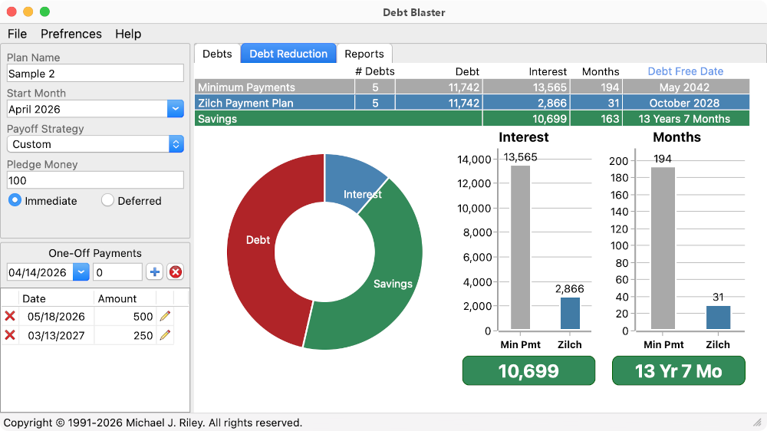Open the File menu
The height and width of the screenshot is (431, 767).
[x=17, y=34]
